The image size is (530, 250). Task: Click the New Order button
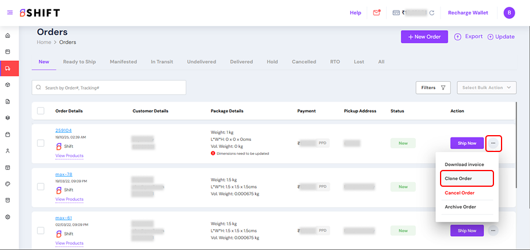pos(424,37)
